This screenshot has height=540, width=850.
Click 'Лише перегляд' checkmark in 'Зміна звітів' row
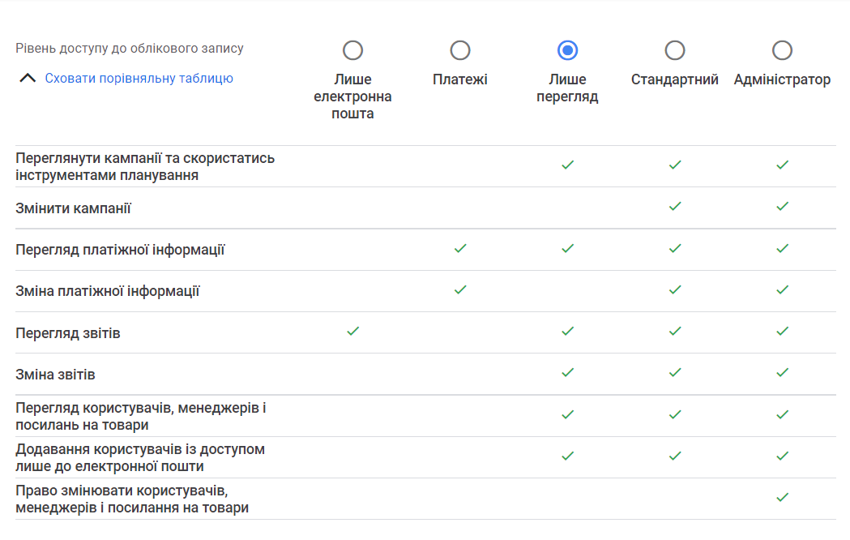click(567, 373)
